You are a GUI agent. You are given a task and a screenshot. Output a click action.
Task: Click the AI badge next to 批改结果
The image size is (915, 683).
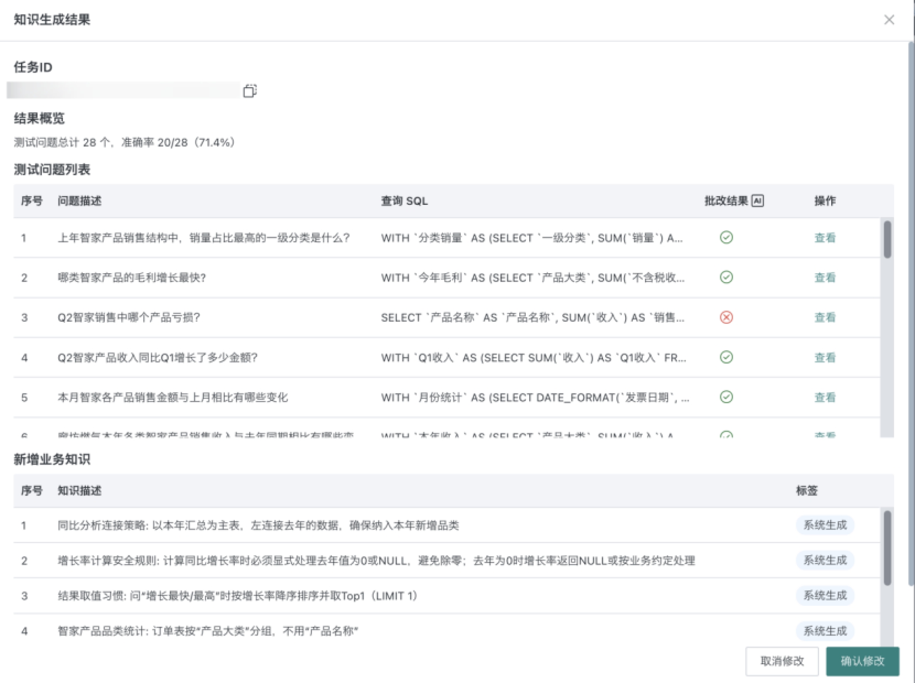[x=758, y=201]
